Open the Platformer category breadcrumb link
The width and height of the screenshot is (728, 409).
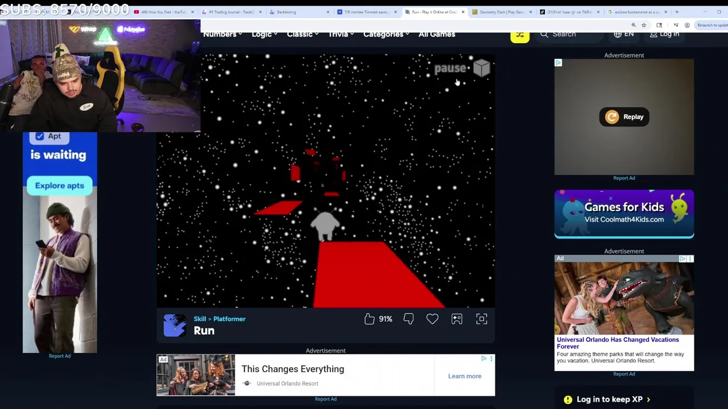[229, 319]
